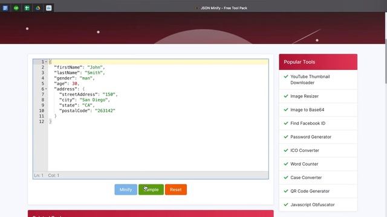Click checkmark icon beside YouTube Thumbnail Downloader
Screen dimensions: 387x217
(x=286, y=77)
